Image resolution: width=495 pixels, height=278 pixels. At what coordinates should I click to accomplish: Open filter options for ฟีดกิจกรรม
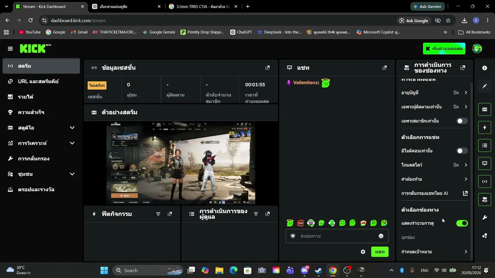[158, 214]
